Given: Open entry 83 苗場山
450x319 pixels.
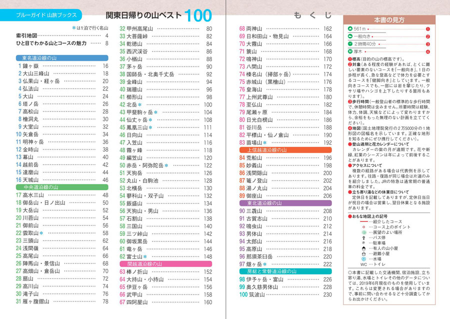Looking at the screenshot, I should click(285, 143).
